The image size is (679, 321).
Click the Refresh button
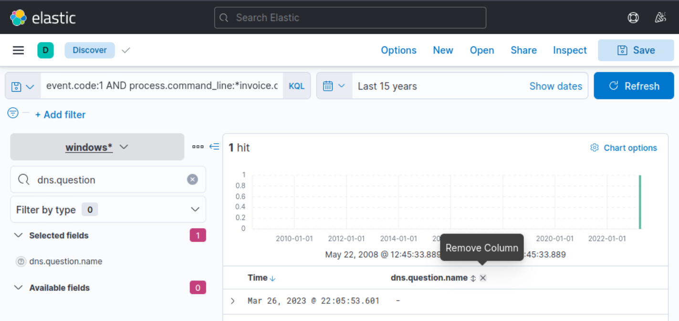pyautogui.click(x=634, y=85)
